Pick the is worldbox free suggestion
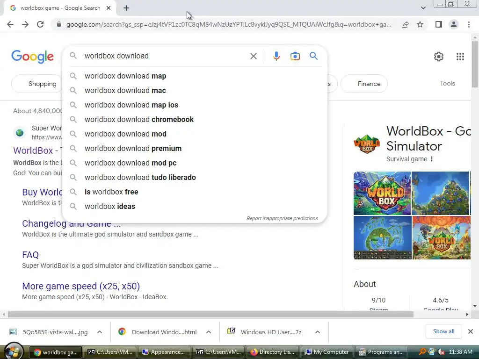This screenshot has width=479, height=359. click(x=195, y=192)
